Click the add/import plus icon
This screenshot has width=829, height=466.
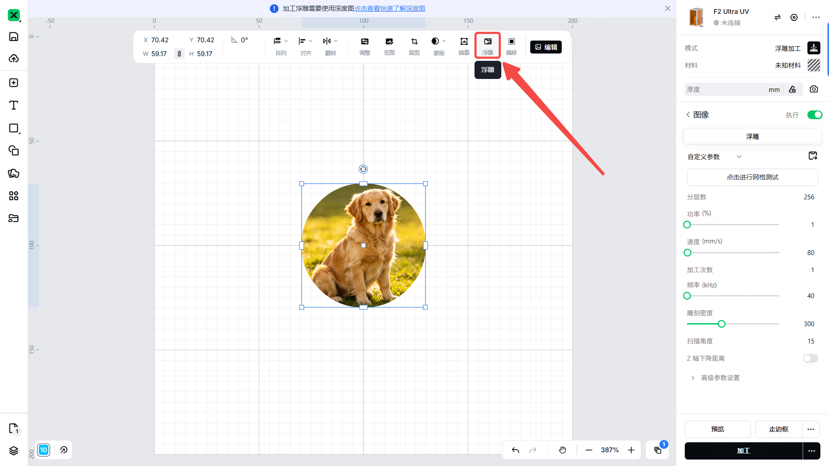(14, 83)
